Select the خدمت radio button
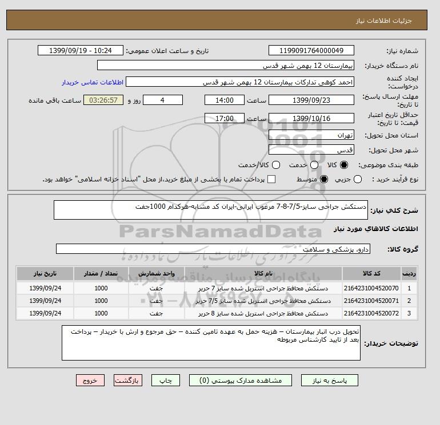The width and height of the screenshot is (440, 425). 314,165
